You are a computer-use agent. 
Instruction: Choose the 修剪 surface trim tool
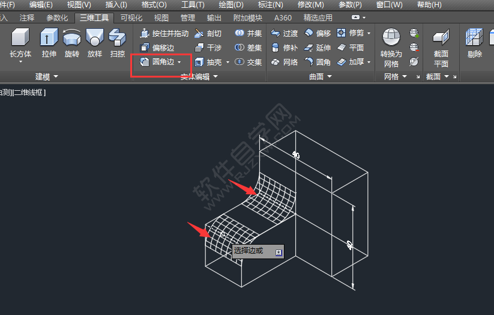tap(351, 33)
